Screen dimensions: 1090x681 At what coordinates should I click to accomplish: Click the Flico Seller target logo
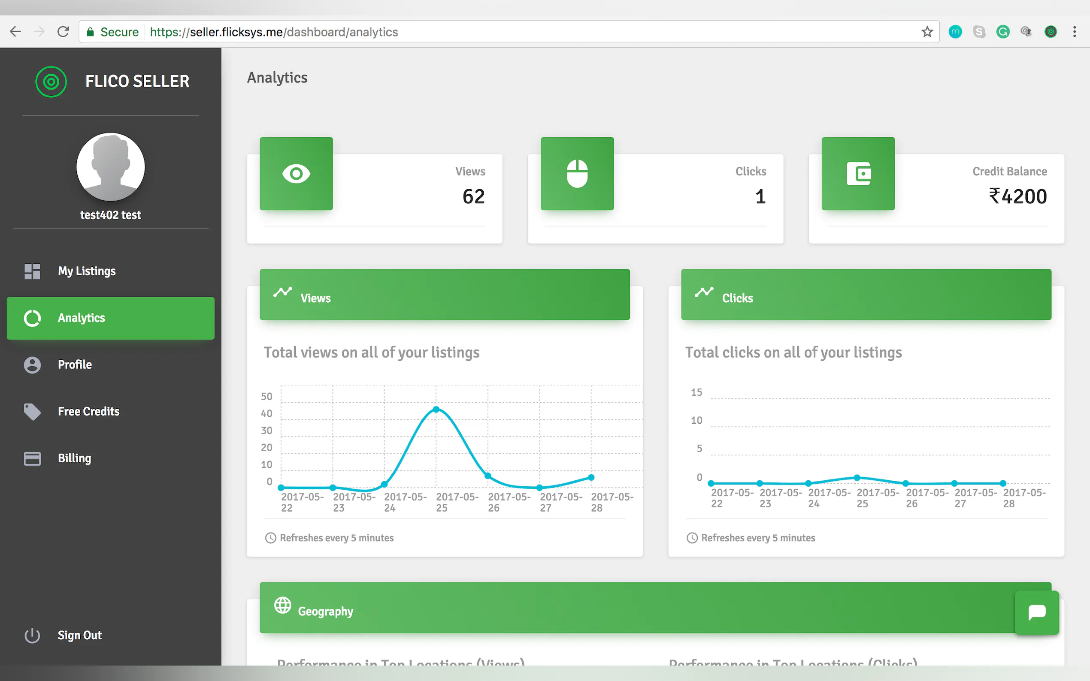pos(51,81)
